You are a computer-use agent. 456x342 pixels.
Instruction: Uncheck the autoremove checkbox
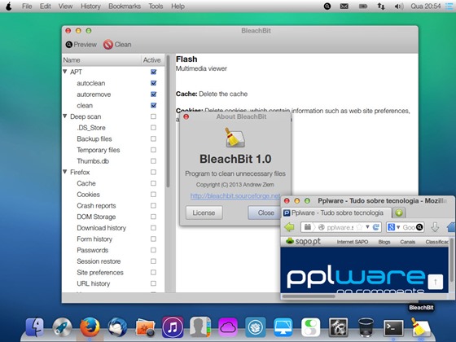[x=154, y=94]
